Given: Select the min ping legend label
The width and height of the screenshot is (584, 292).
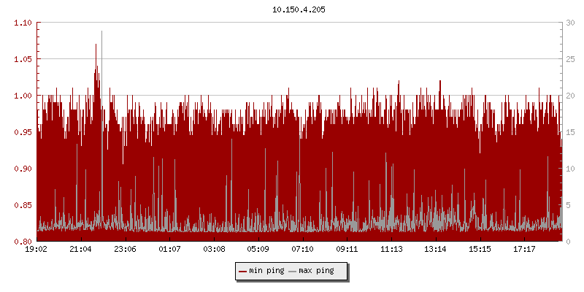Looking at the screenshot, I should coord(266,271).
